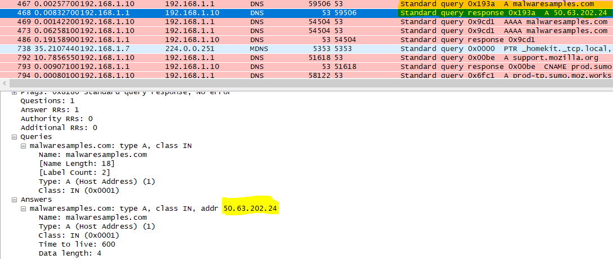The image size is (613, 259).
Task: Select 'Class: IN (0x0001)' under Answers
Action: [79, 235]
